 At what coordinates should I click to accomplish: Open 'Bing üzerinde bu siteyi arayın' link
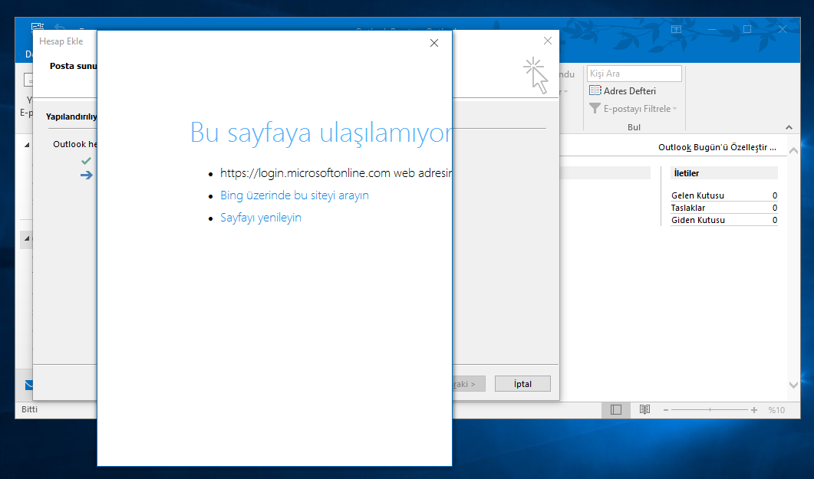295,195
